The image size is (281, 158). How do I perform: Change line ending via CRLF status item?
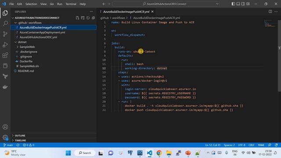pyautogui.click(x=252, y=145)
